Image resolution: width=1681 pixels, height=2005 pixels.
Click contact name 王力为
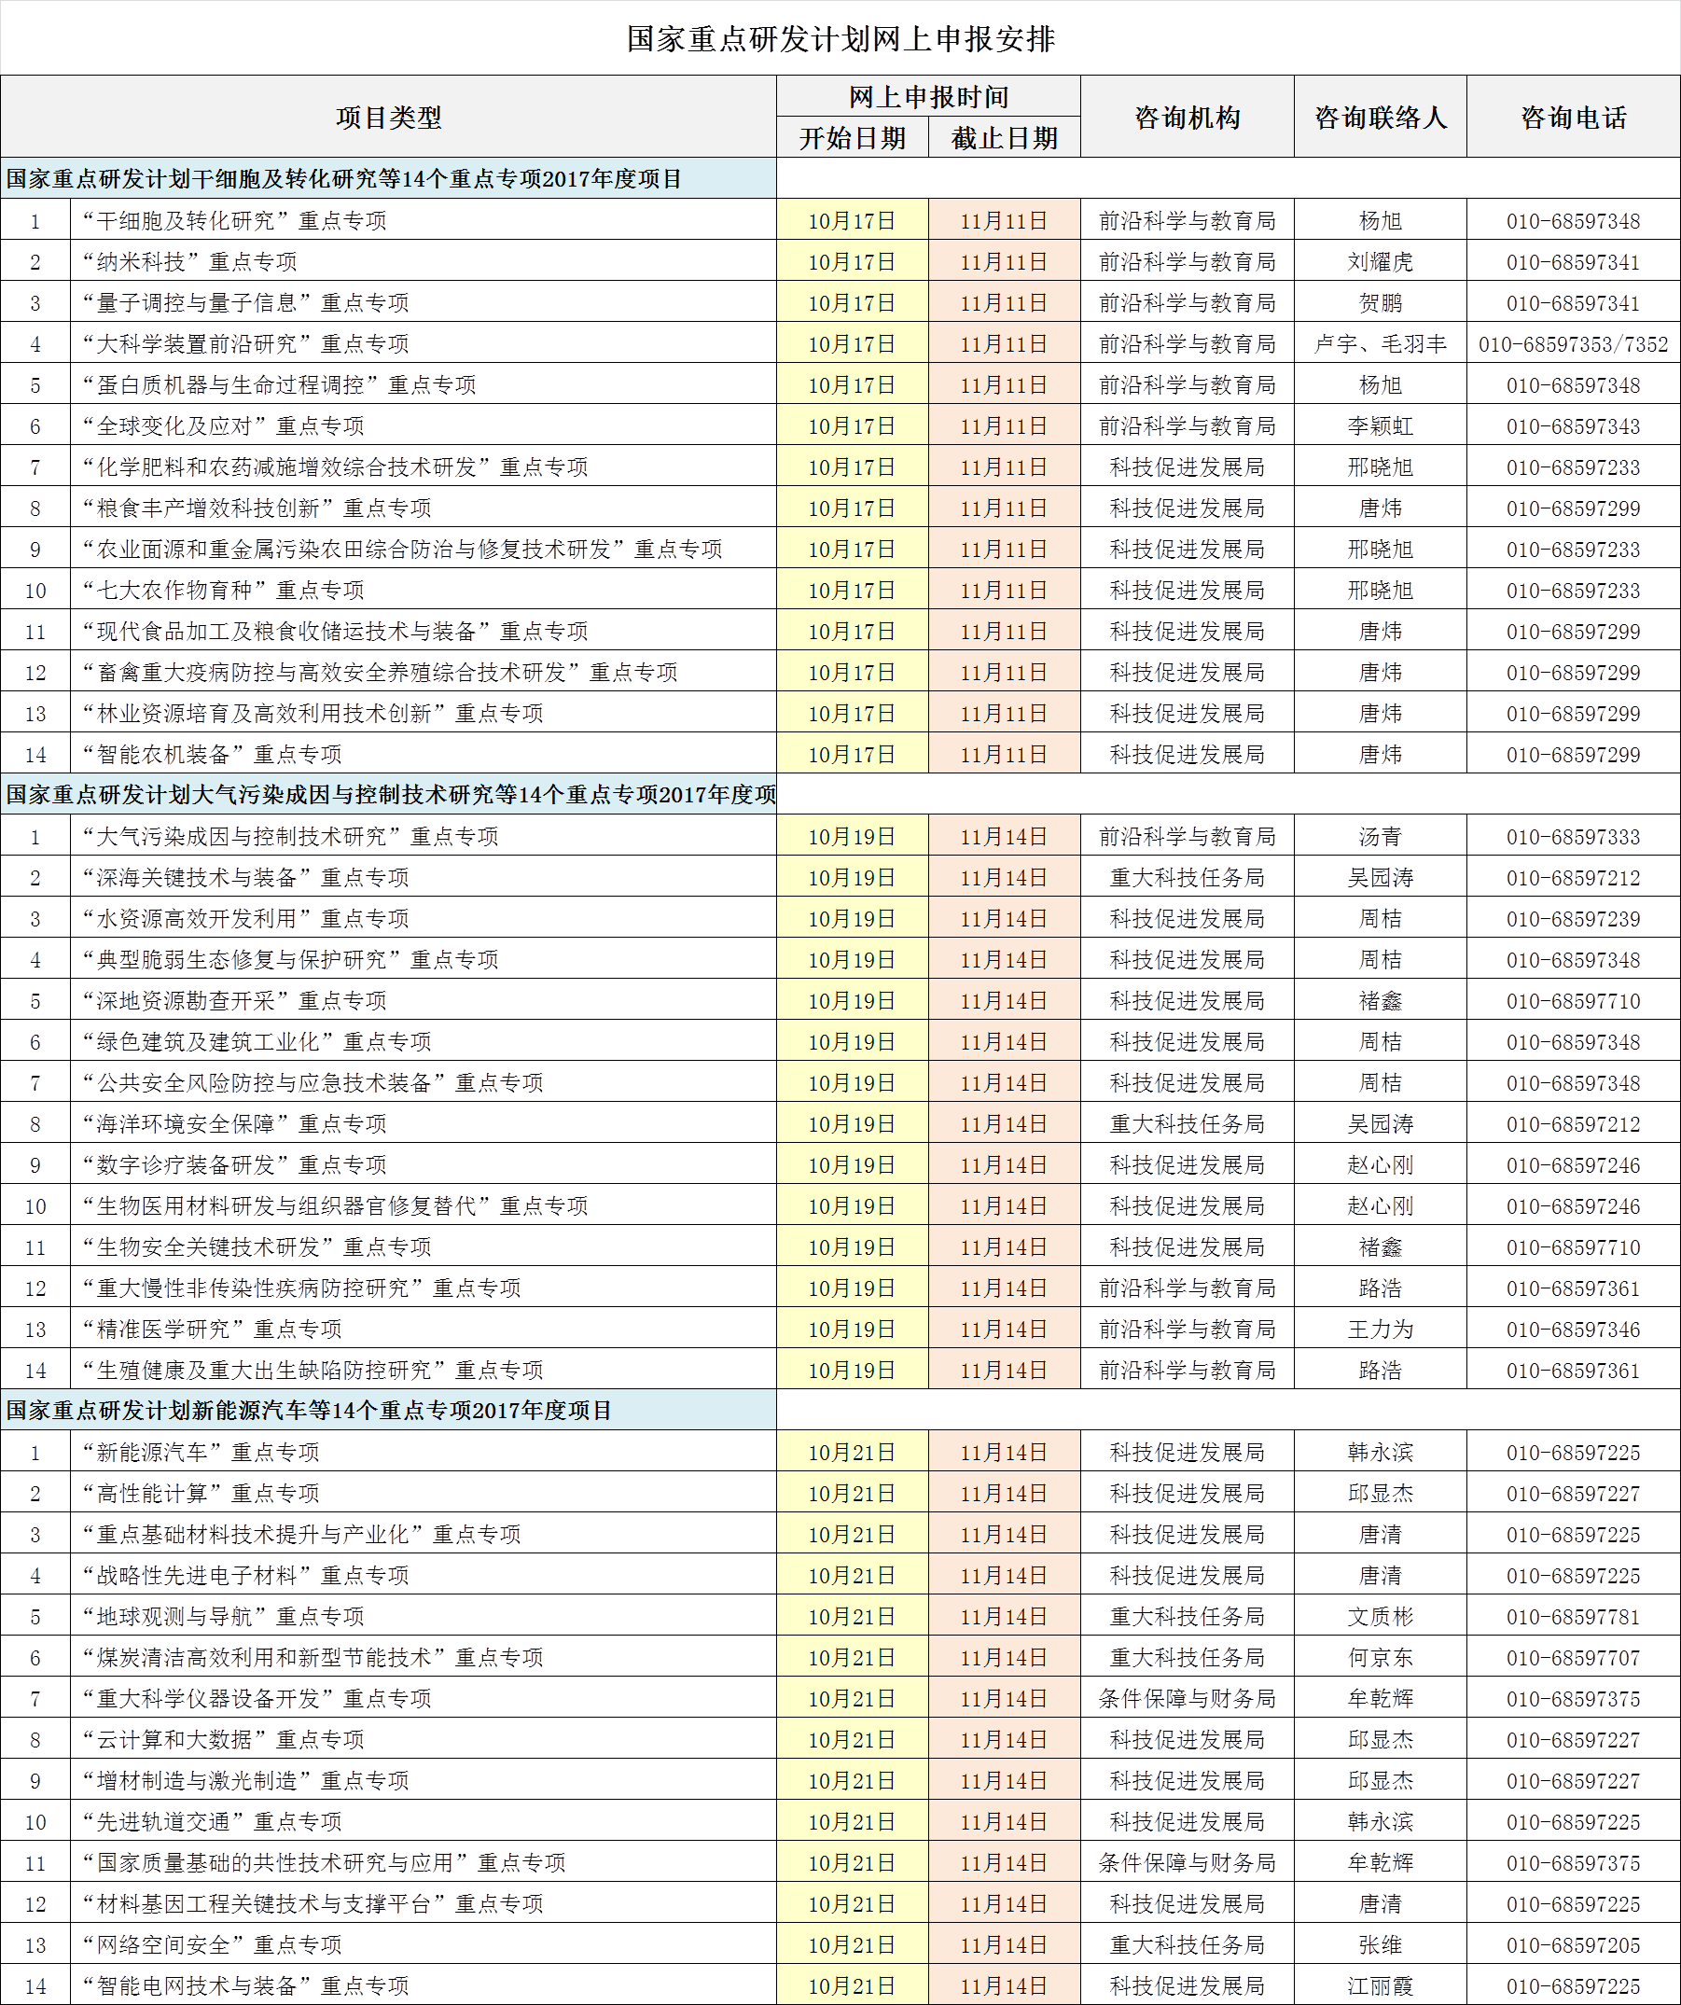pyautogui.click(x=1381, y=1329)
